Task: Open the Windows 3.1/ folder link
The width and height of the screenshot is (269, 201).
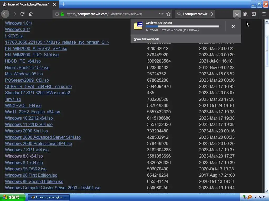Action: 17,29
